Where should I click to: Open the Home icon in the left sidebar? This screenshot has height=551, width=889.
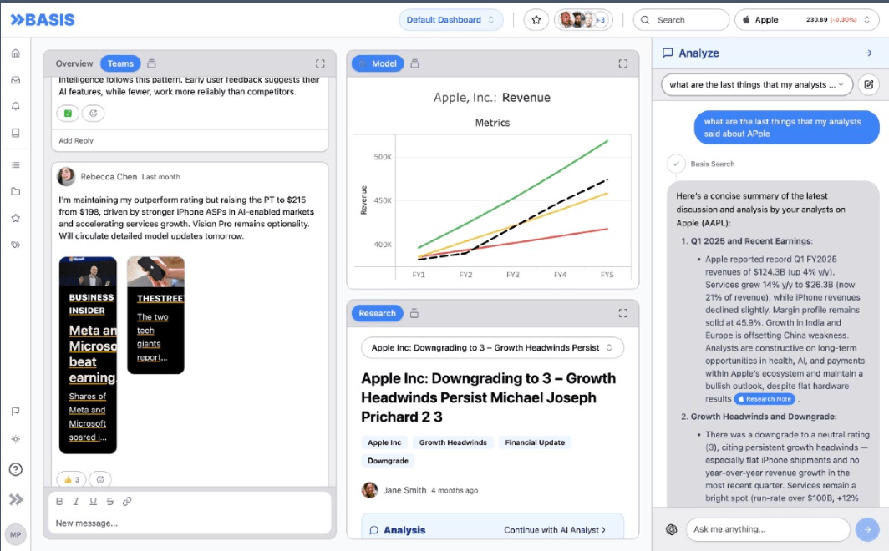pos(16,53)
